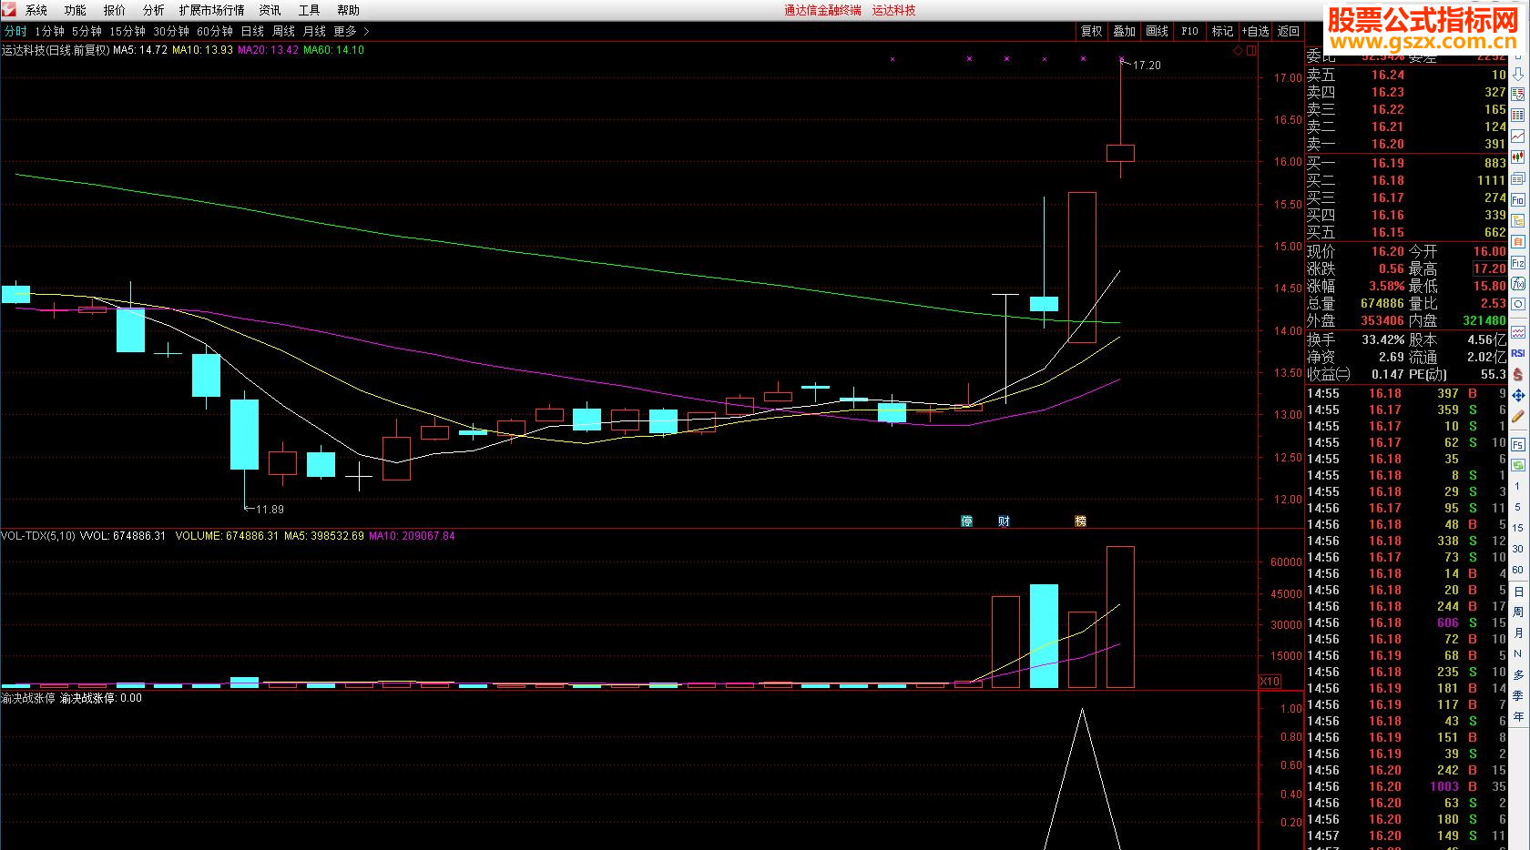The image size is (1530, 850).
Task: Click the 返回 back button
Action: point(1288,31)
